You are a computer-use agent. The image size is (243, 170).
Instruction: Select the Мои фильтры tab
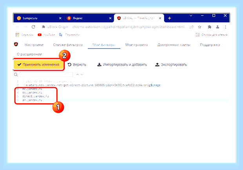click(x=104, y=45)
